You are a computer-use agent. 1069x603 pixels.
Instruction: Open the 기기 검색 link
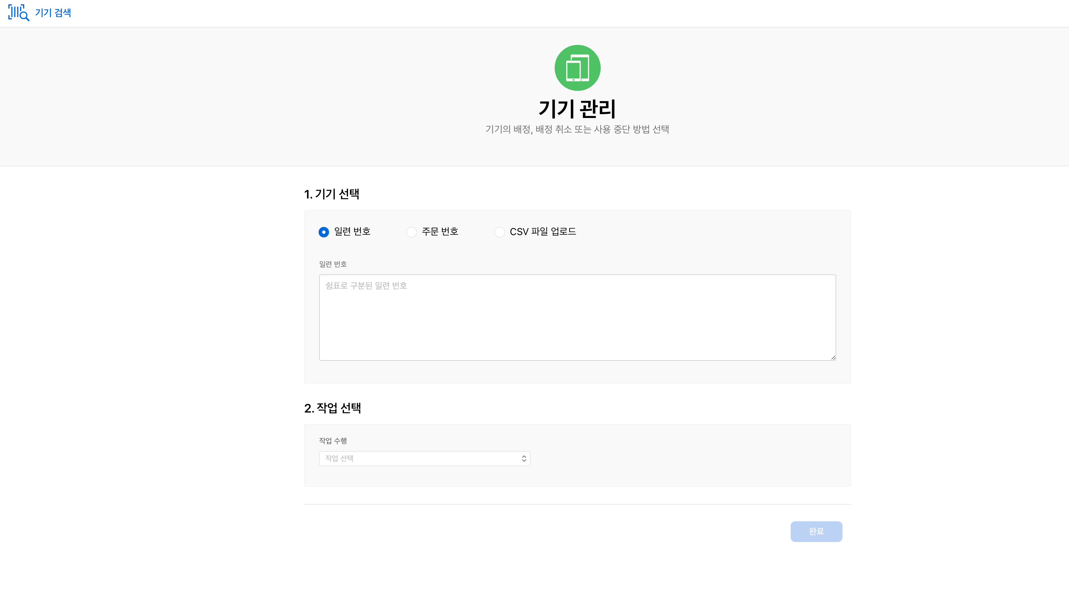click(53, 13)
